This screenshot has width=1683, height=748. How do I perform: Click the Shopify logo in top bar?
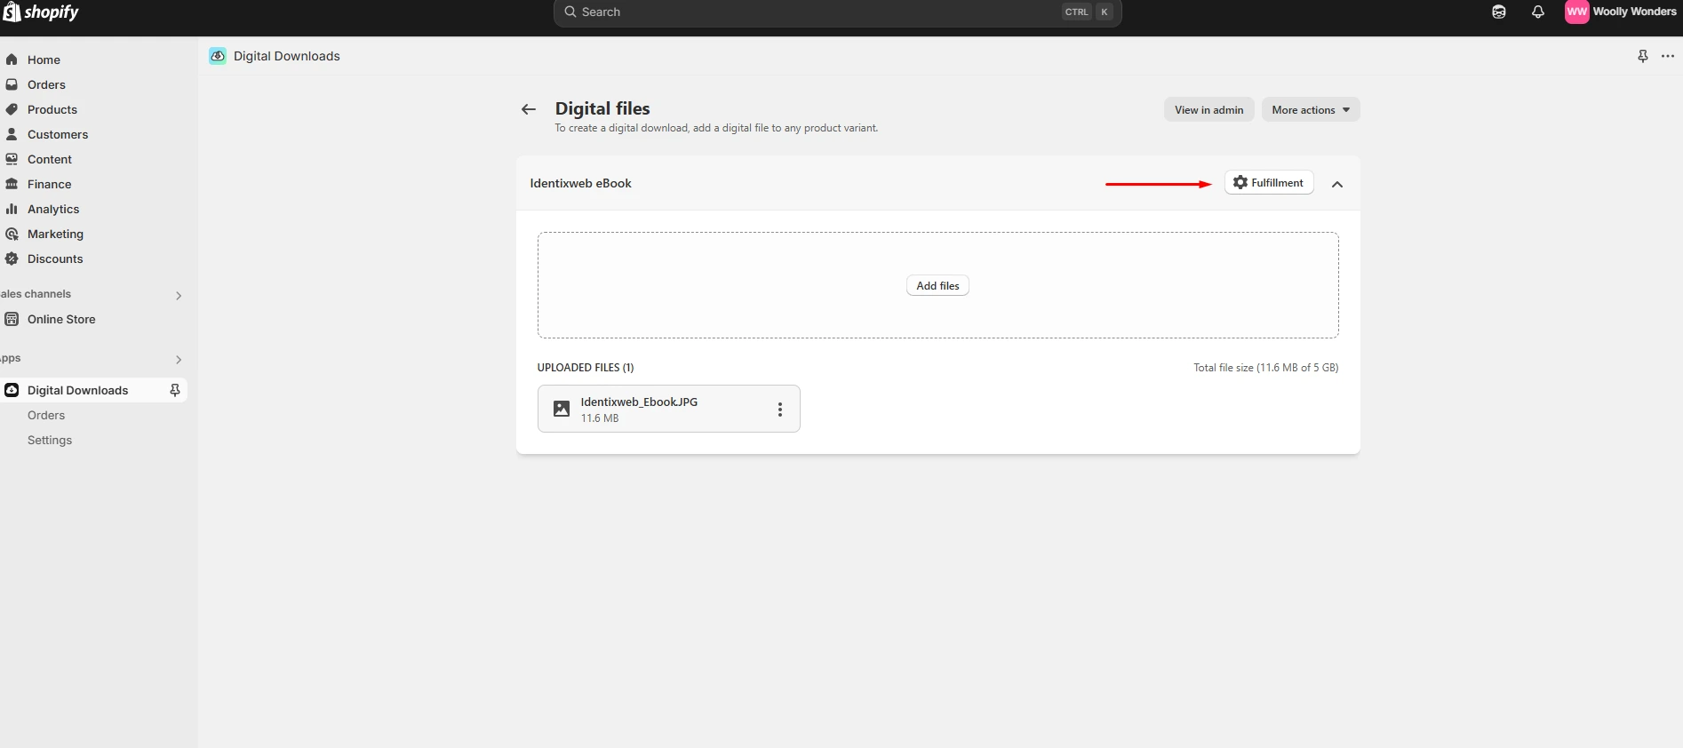[41, 12]
